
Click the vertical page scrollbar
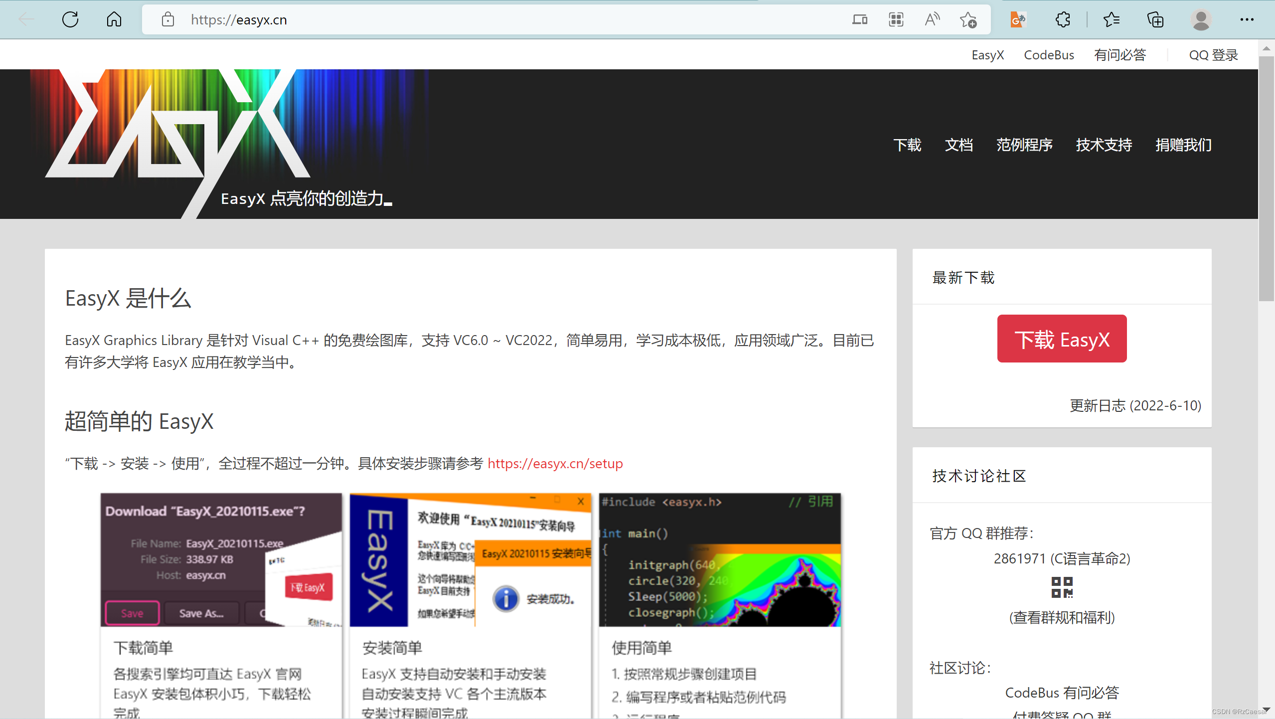1266,180
